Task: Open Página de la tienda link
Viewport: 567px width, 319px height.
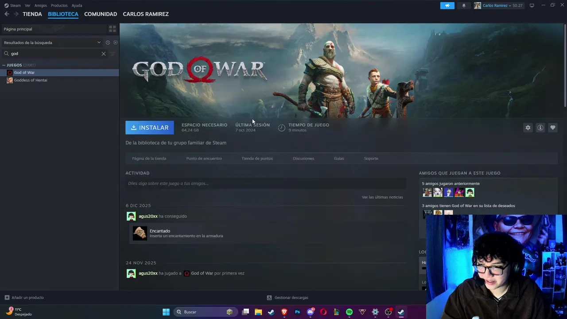Action: pos(149,159)
